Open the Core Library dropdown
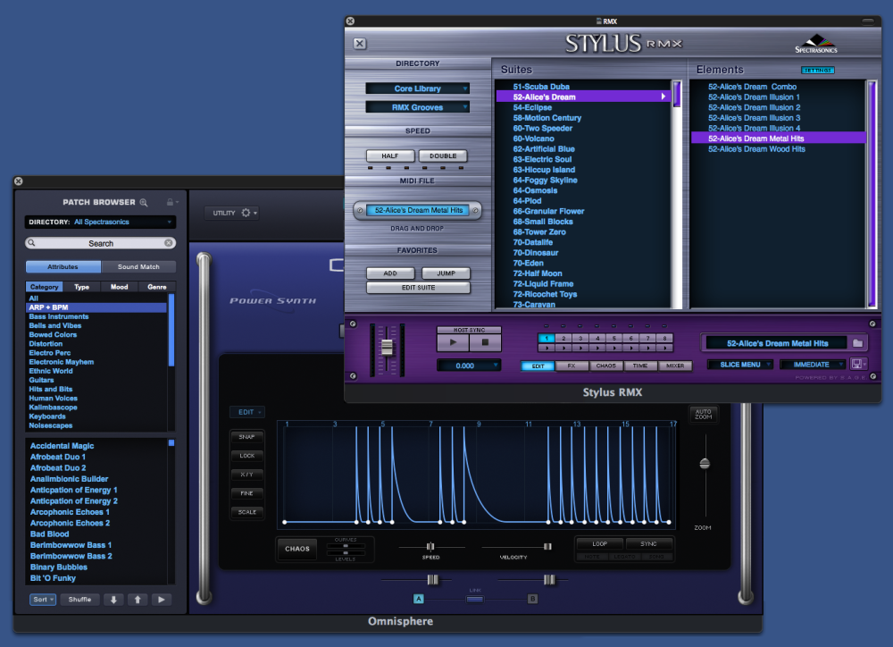 417,88
